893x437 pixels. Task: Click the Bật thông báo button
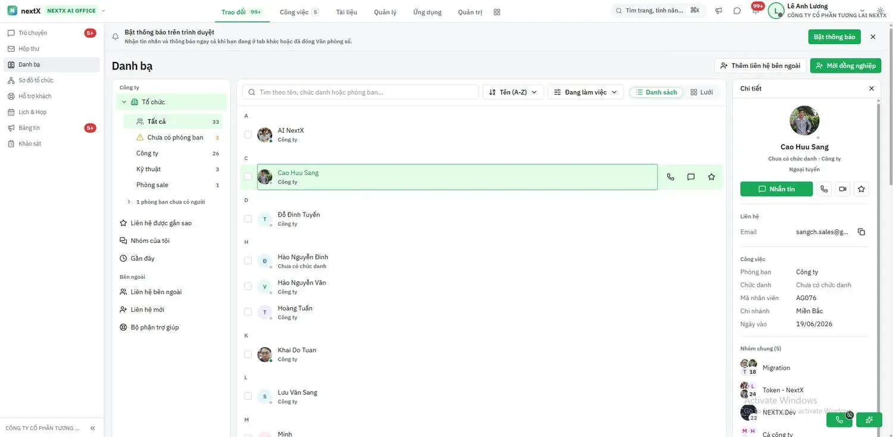tap(834, 37)
